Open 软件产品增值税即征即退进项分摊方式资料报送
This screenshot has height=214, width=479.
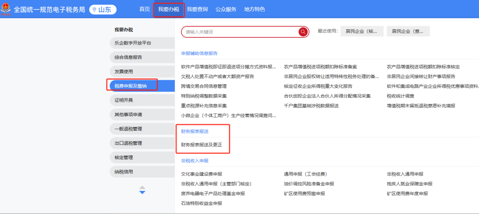point(228,66)
